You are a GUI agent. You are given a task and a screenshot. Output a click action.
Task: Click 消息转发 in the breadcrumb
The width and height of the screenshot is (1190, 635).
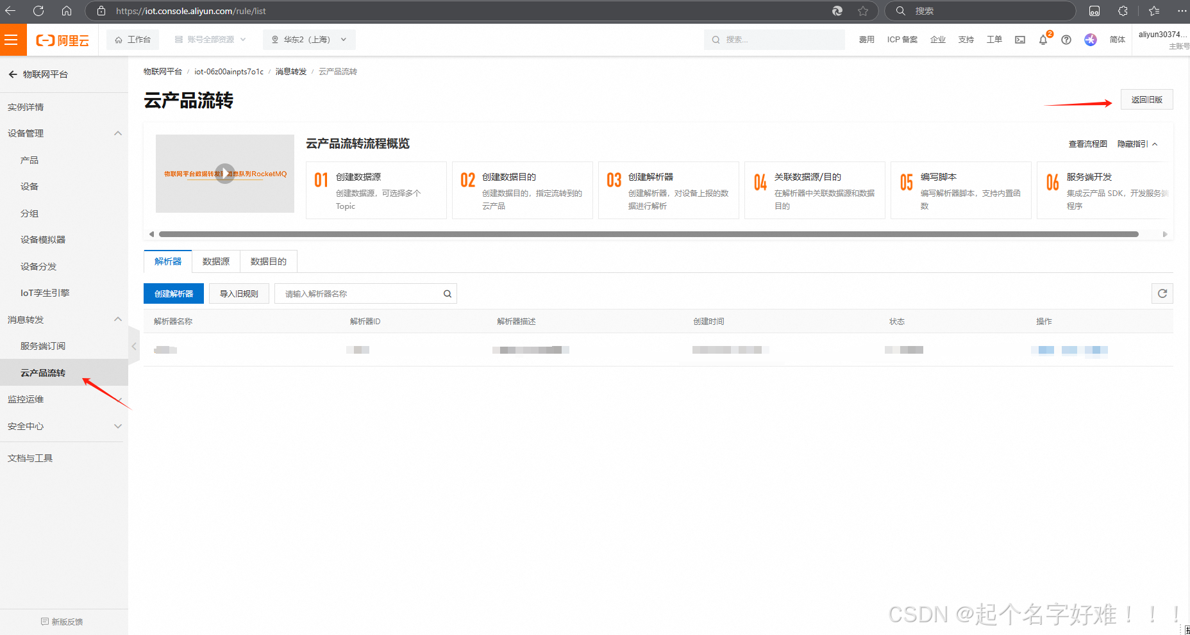291,72
